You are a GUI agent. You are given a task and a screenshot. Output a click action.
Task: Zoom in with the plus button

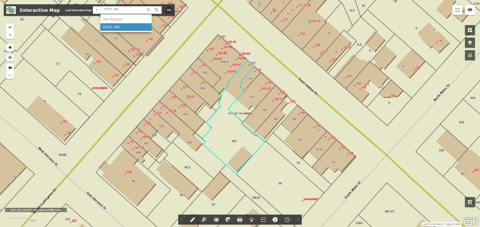(10, 27)
